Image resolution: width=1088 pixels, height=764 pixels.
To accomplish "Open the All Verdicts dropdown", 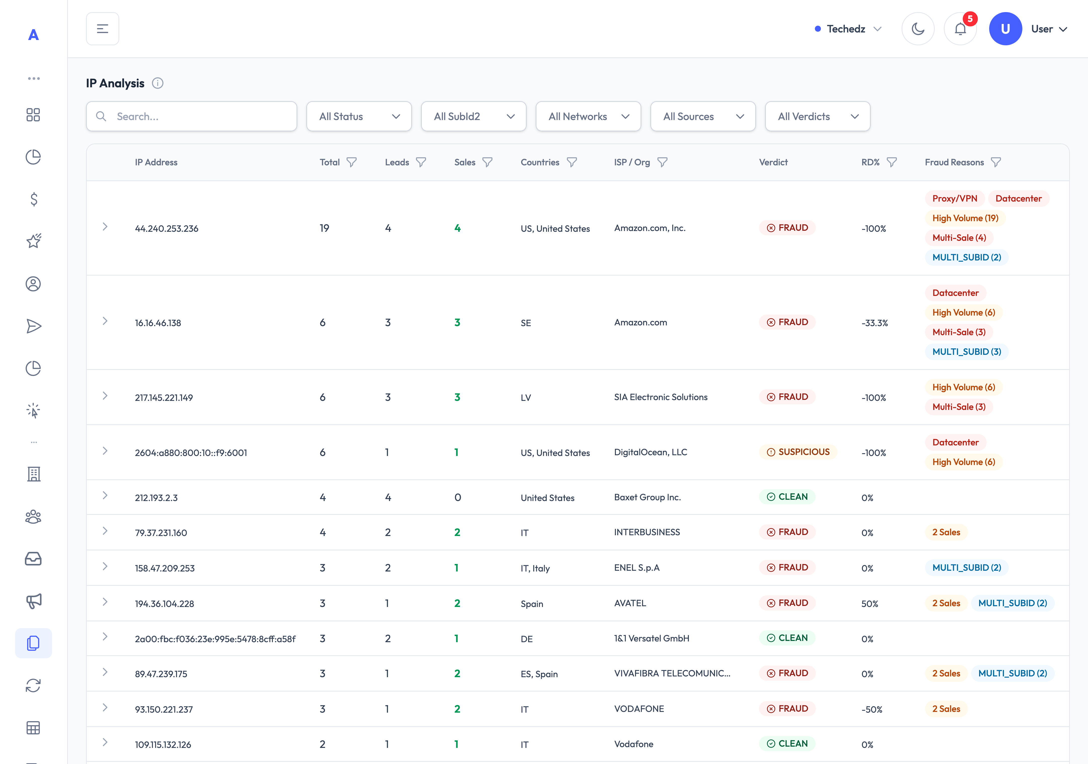I will (x=817, y=116).
